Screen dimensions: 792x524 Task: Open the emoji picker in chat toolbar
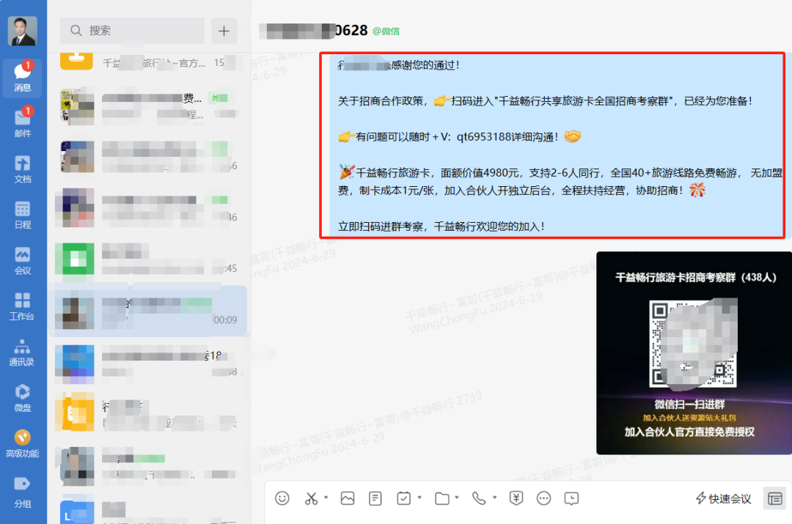click(282, 498)
